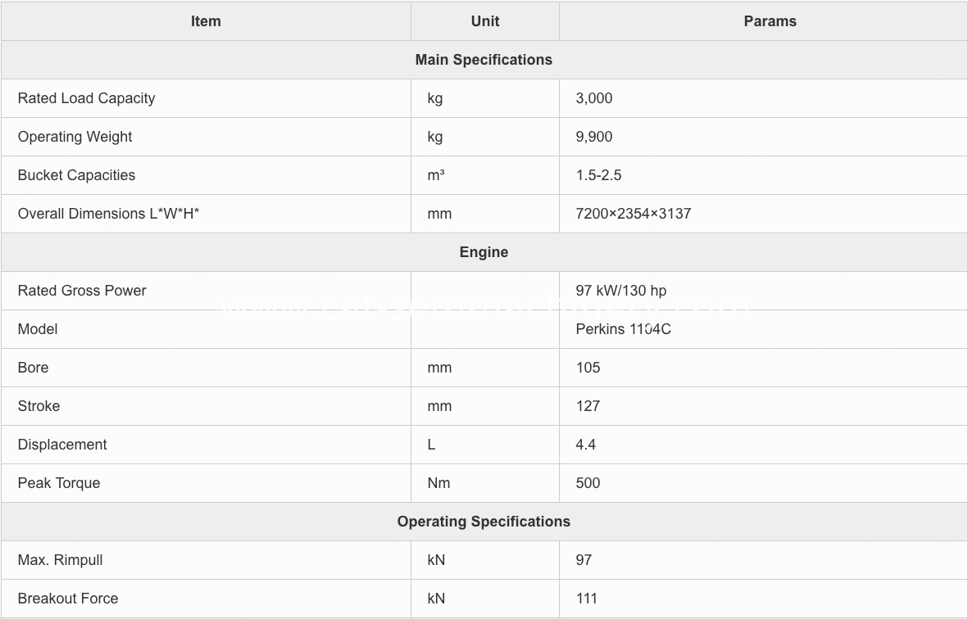
Task: Click the Bore value 105
Action: (588, 368)
